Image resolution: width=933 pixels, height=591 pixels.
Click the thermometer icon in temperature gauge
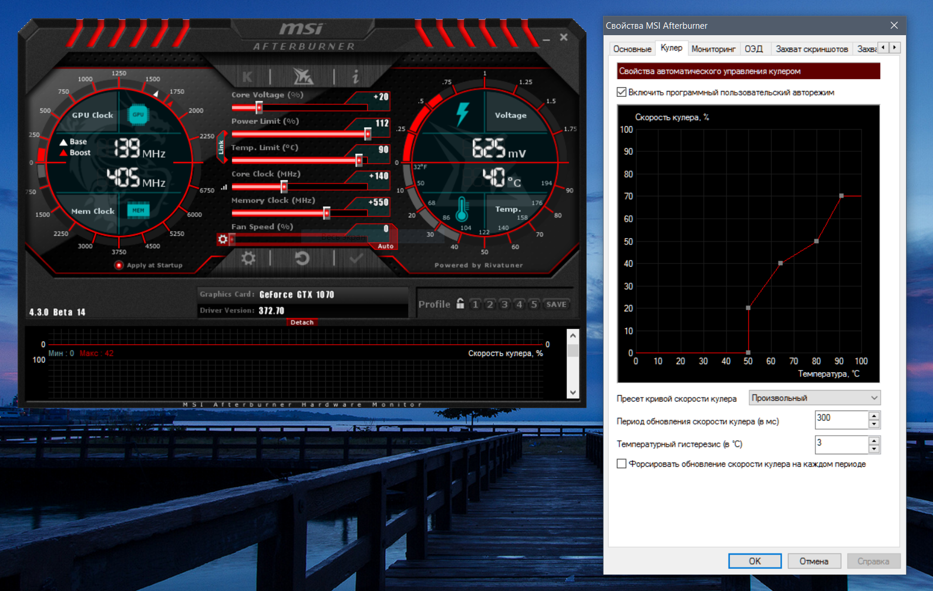click(462, 209)
